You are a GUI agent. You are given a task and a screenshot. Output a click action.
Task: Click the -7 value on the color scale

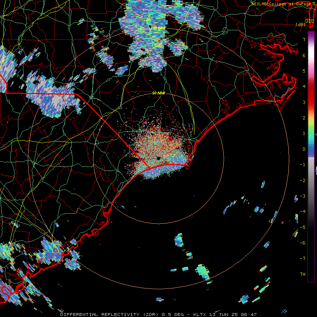point(303,259)
